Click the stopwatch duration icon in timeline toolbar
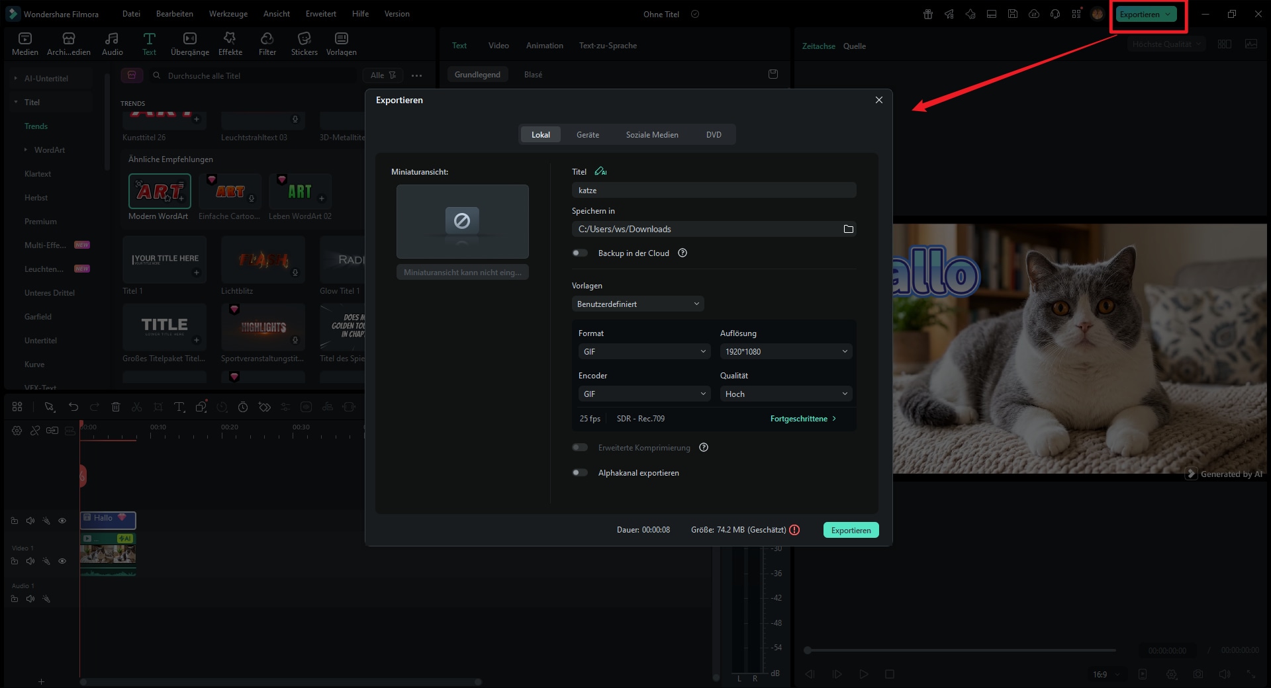Screen dimensions: 1271x688 [x=243, y=407]
